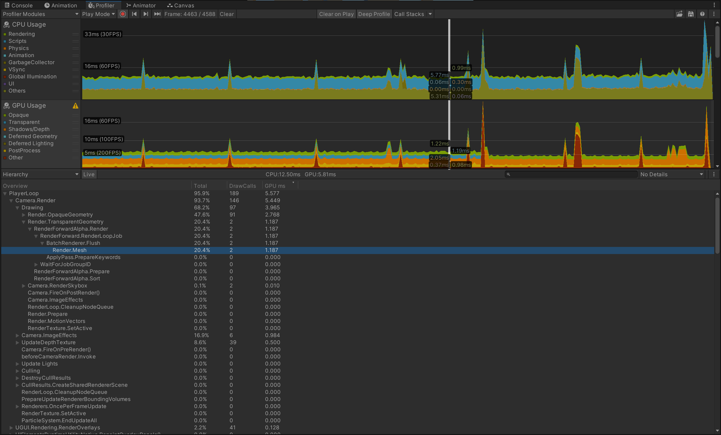This screenshot has width=721, height=435.
Task: Click the Clear button to erase profiling data
Action: tap(227, 14)
